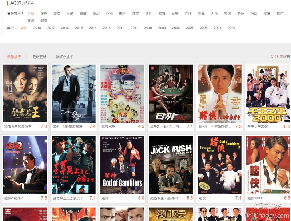The image size is (291, 221).
Task: Open the 最新更新 tab
Action: coord(39,57)
